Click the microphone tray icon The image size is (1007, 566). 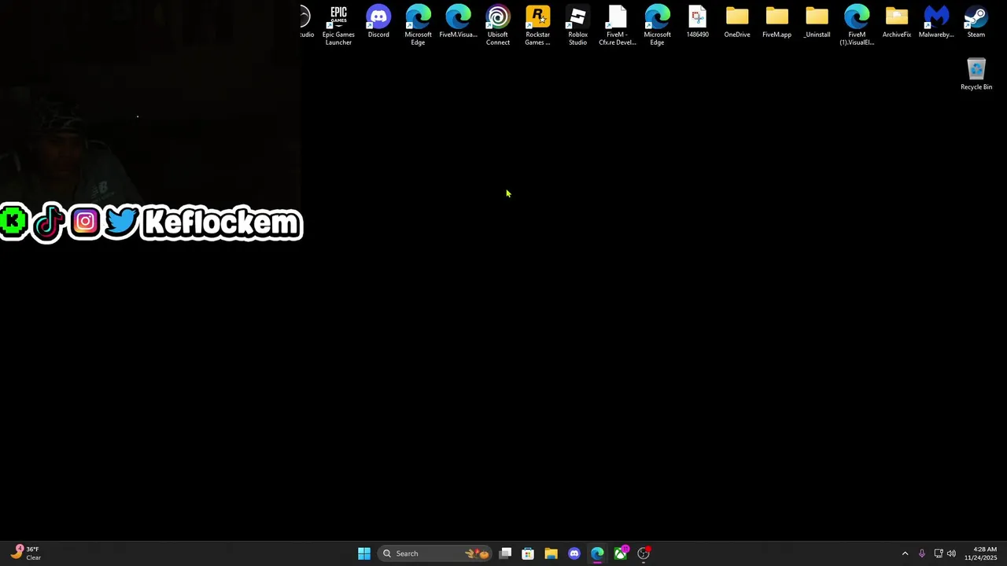click(922, 553)
